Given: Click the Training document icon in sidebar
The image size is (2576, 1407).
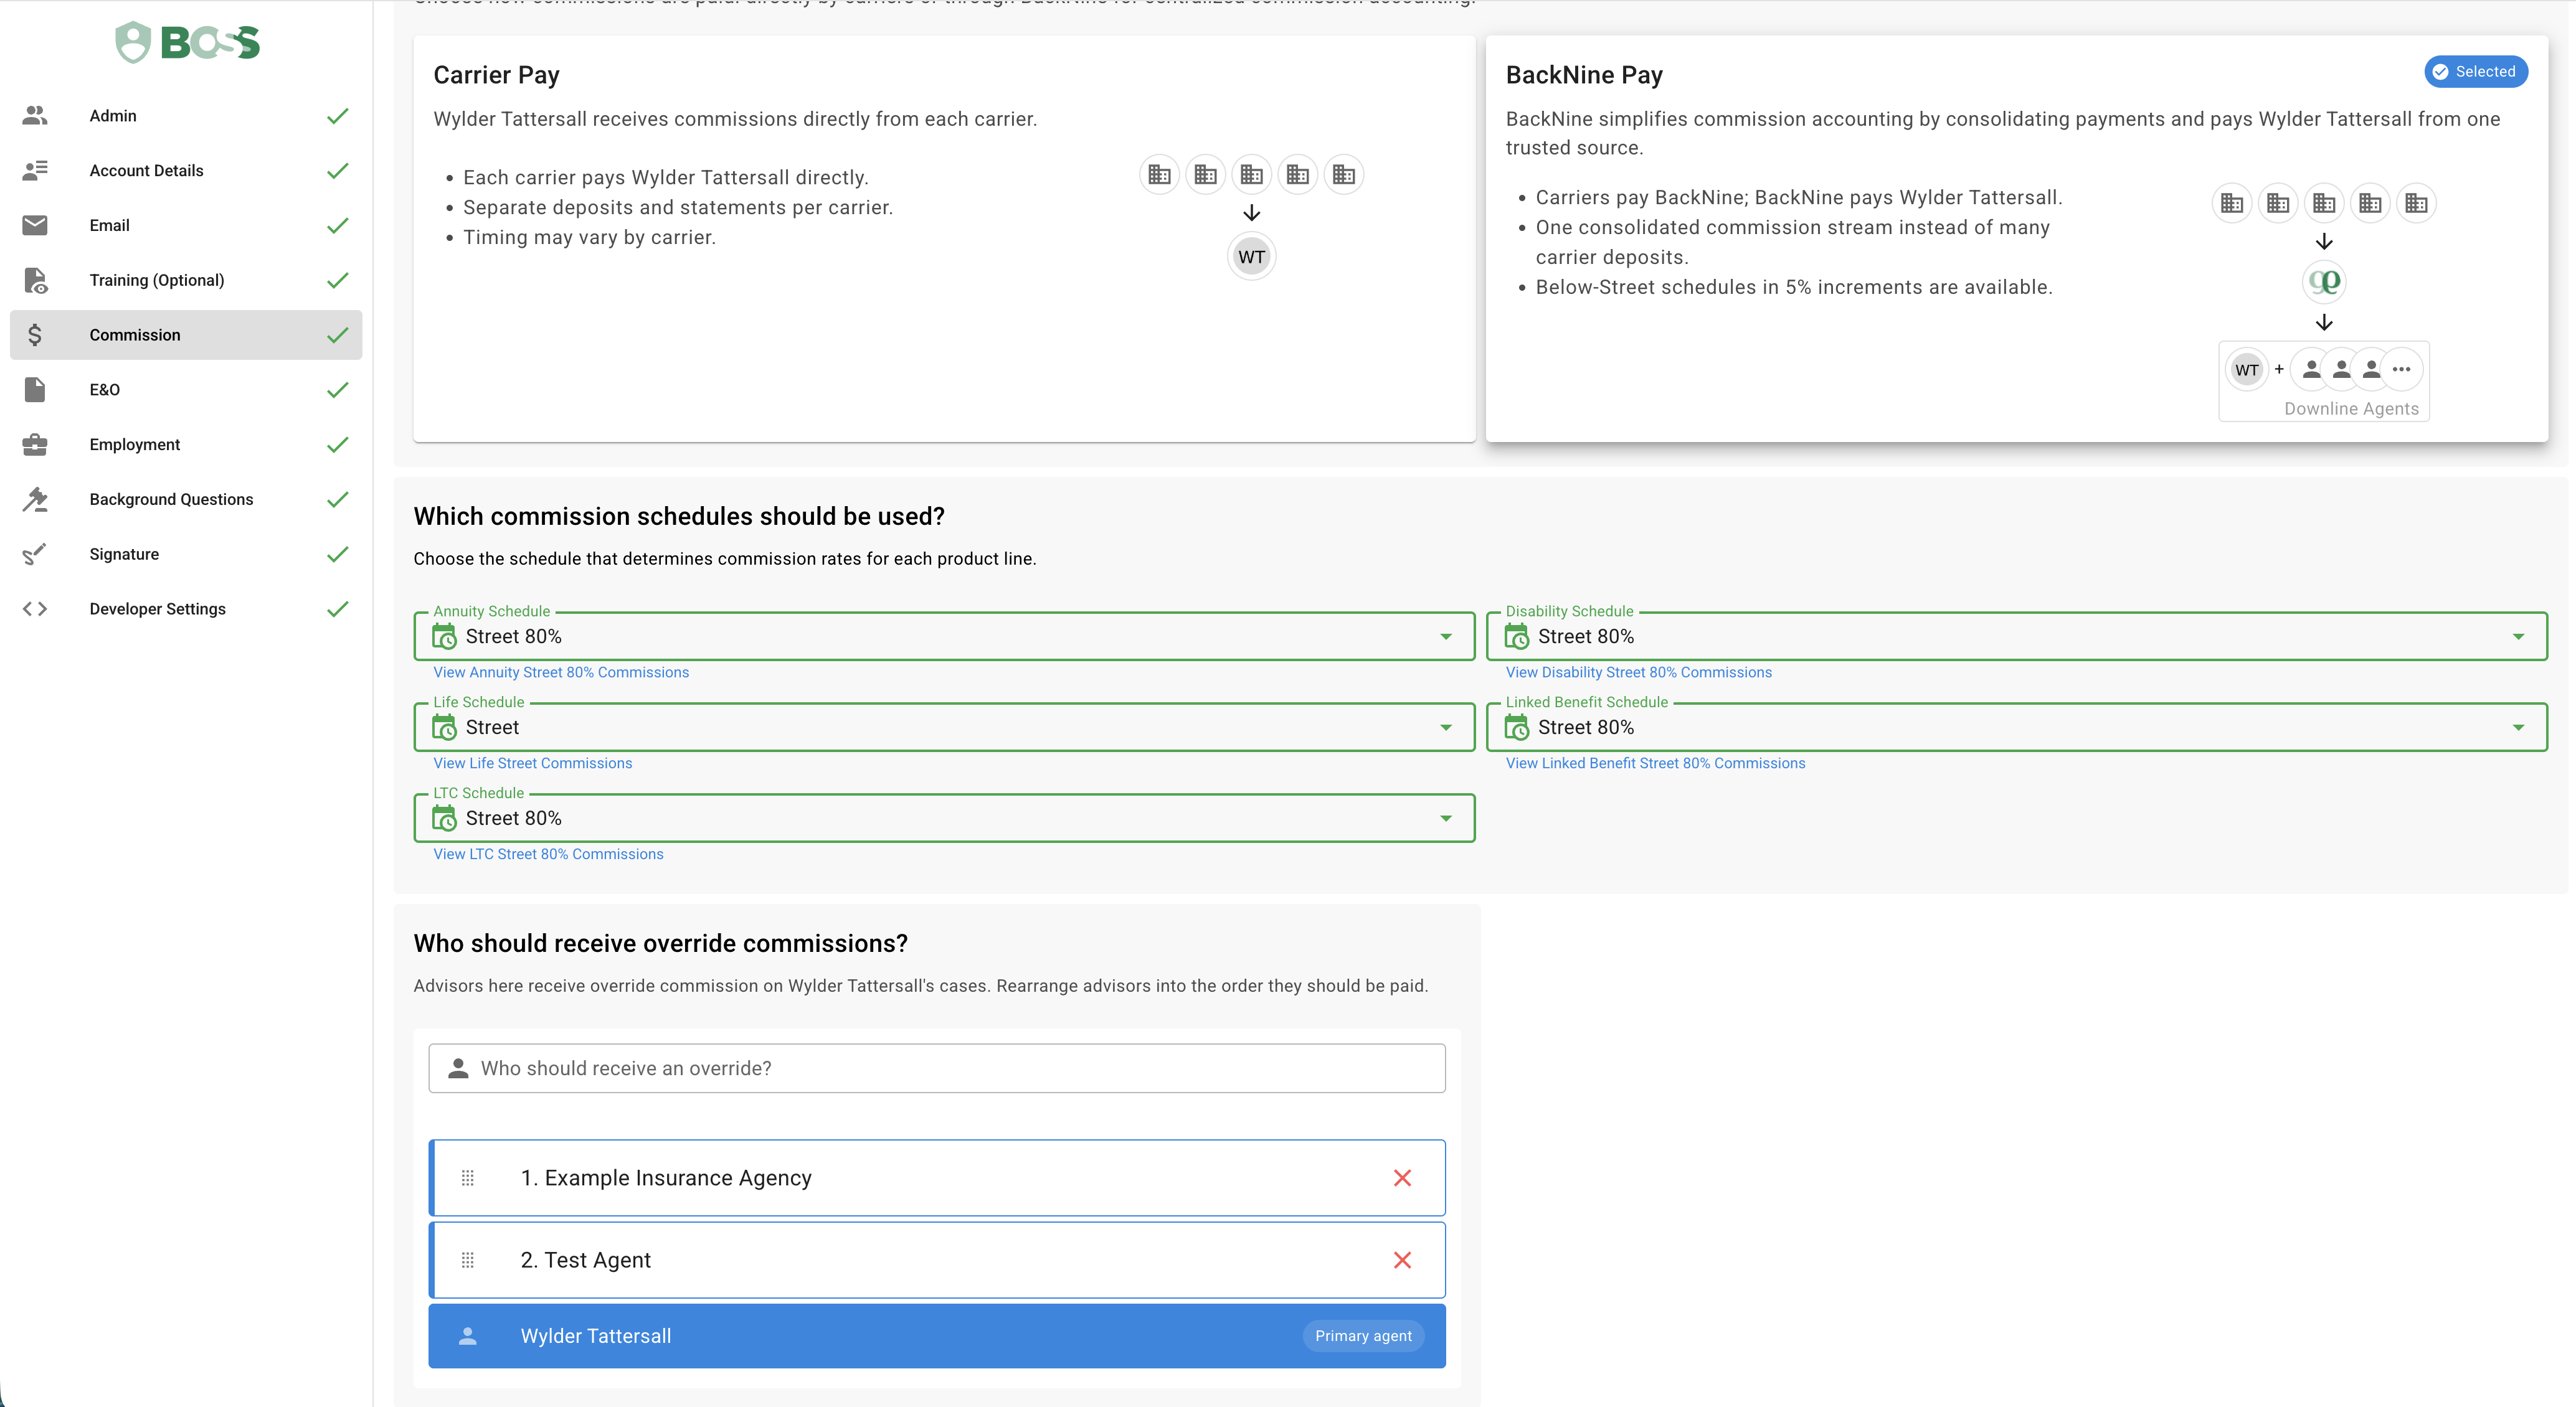Looking at the screenshot, I should (35, 281).
